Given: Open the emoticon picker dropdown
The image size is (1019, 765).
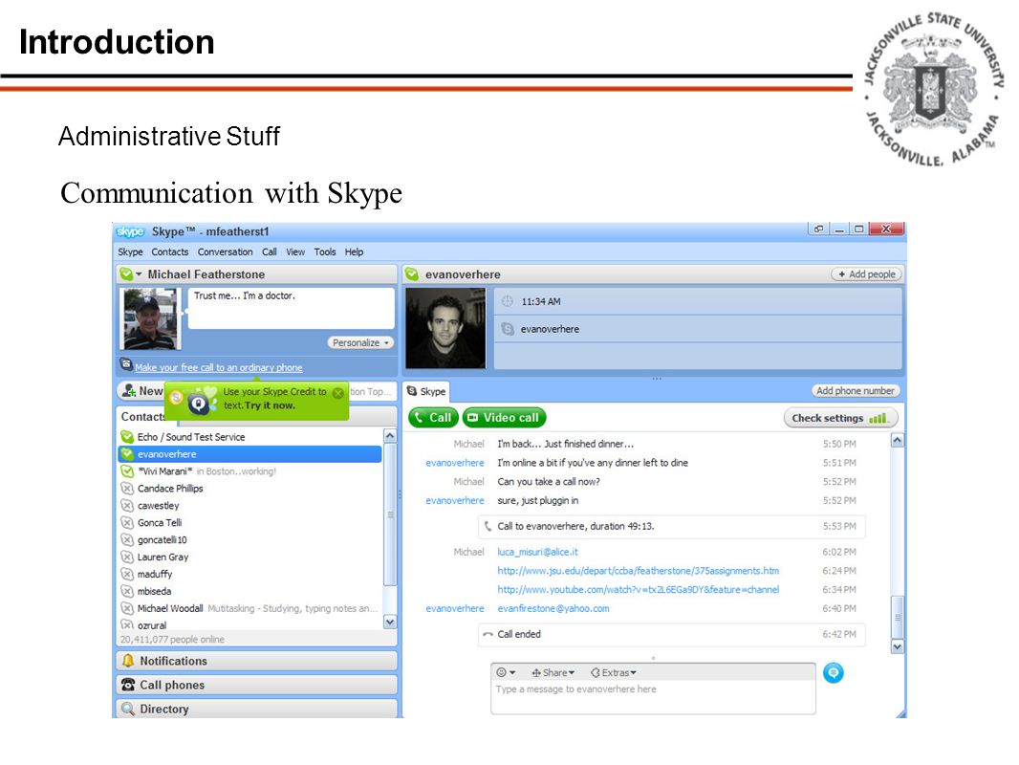Looking at the screenshot, I should pyautogui.click(x=506, y=672).
